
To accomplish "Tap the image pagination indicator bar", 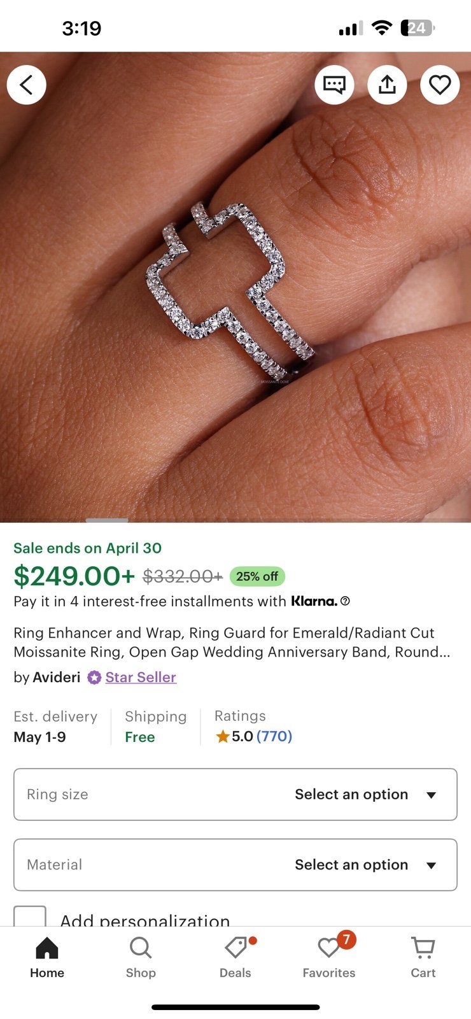I will click(x=107, y=520).
